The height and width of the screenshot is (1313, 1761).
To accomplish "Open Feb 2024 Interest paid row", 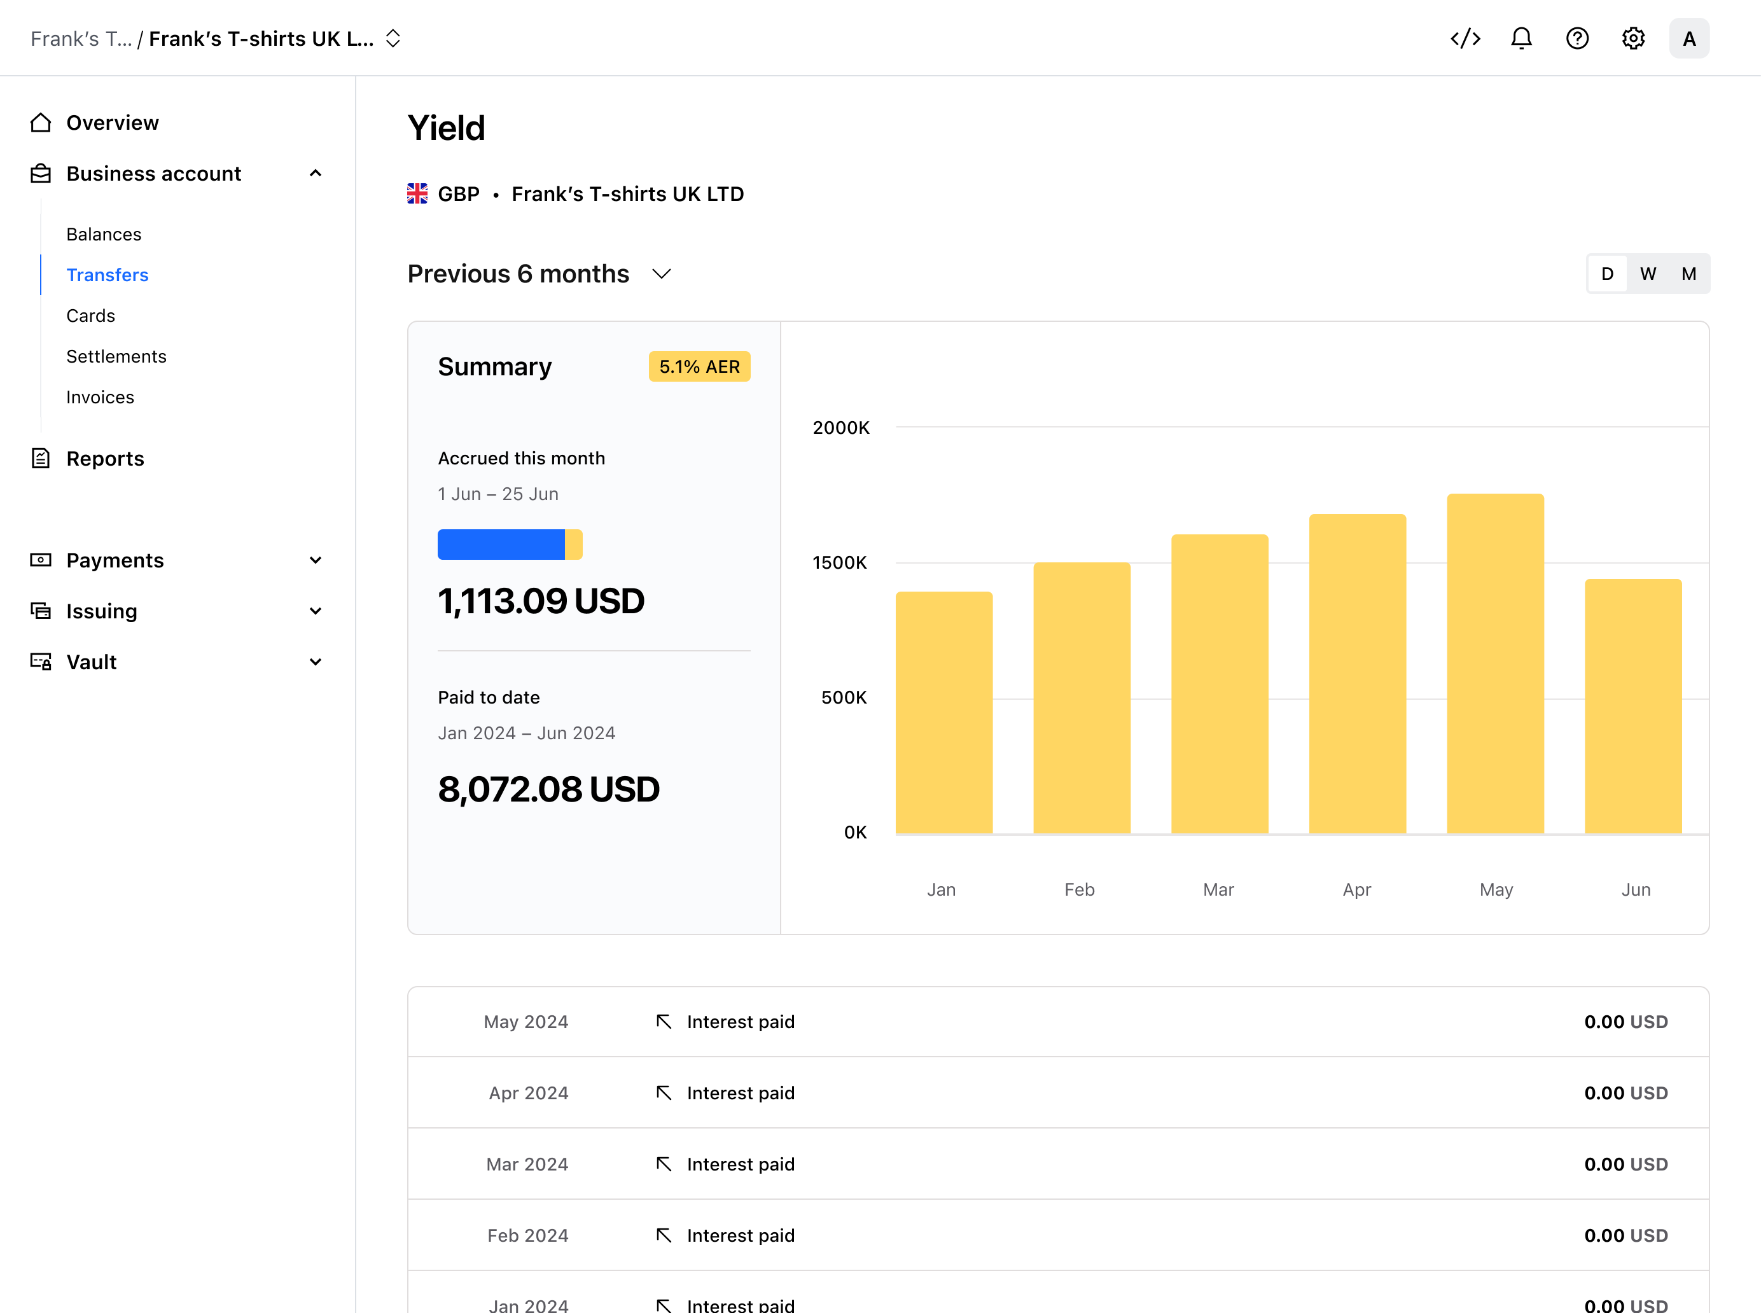I will [1058, 1235].
